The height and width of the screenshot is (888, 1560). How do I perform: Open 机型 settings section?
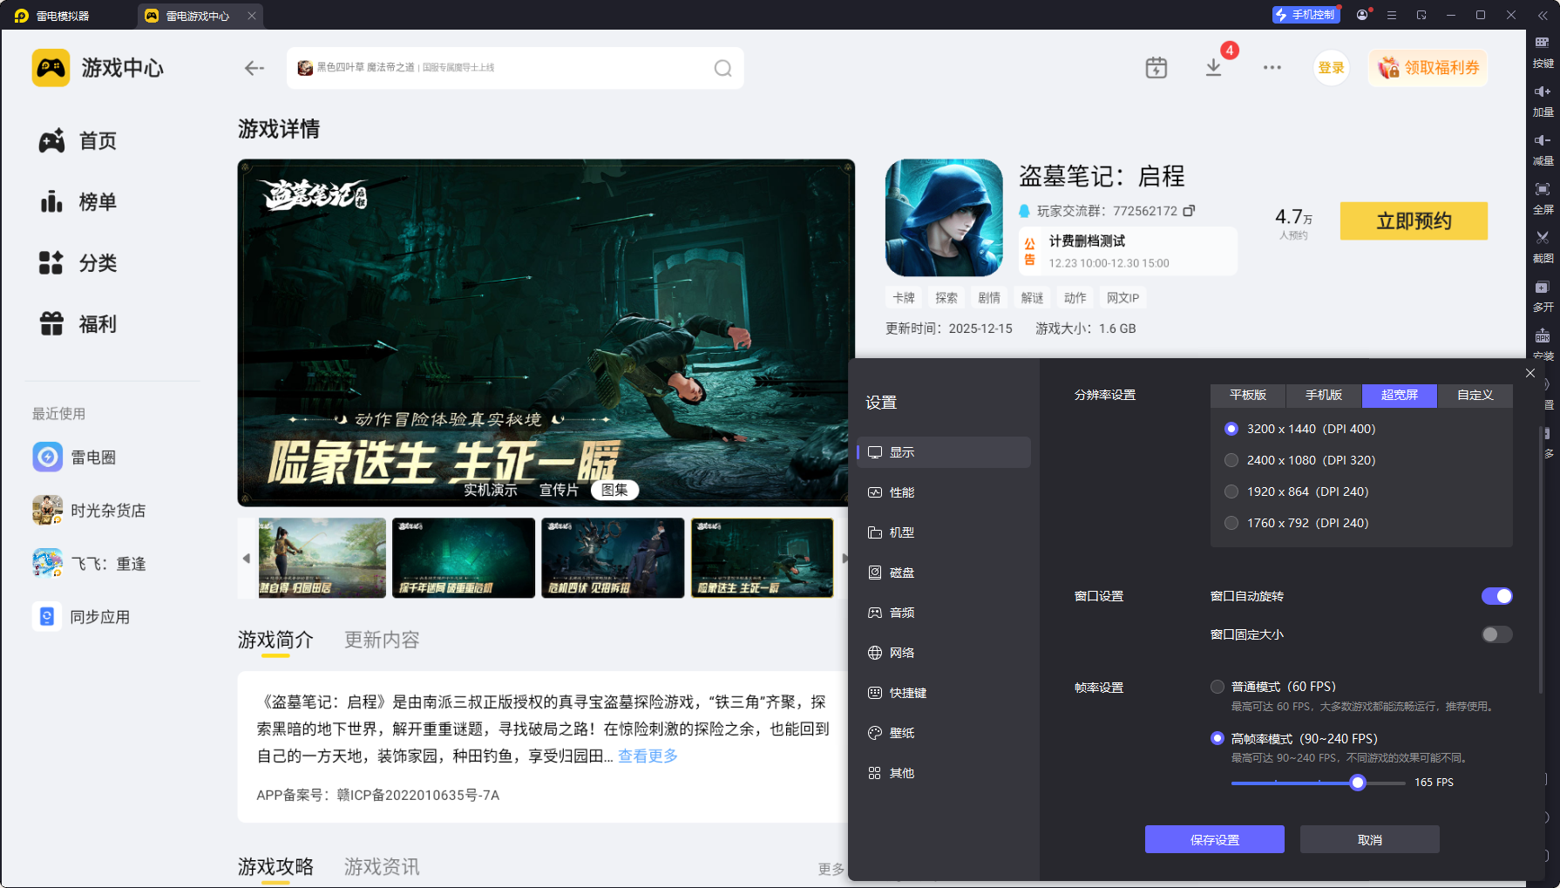coord(944,532)
